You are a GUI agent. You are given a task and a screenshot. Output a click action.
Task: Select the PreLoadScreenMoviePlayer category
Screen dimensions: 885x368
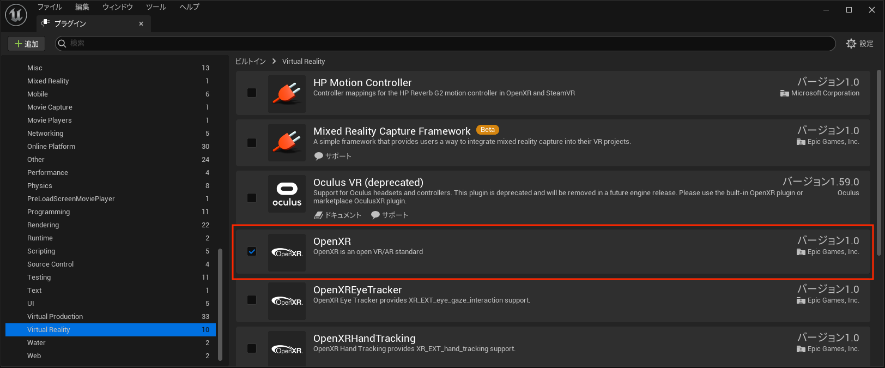click(111, 199)
